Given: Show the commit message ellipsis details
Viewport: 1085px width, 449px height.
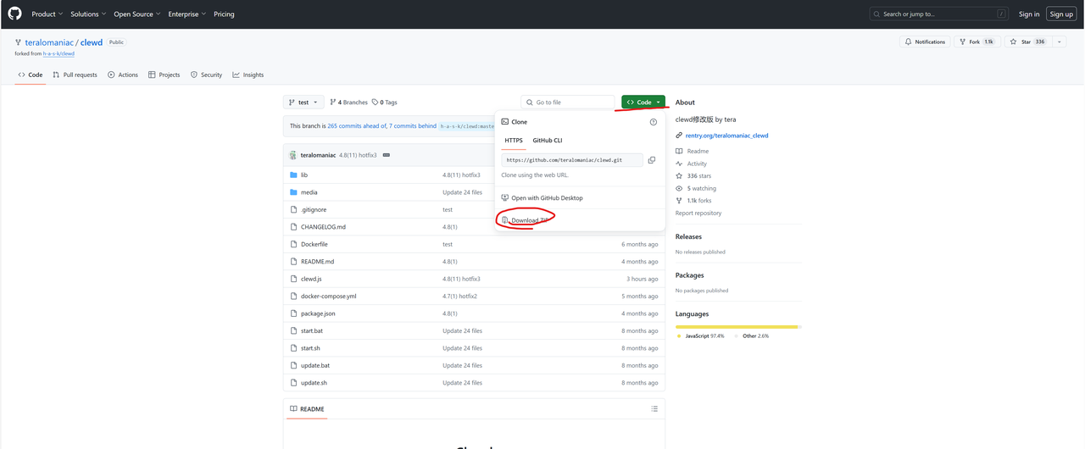Looking at the screenshot, I should pyautogui.click(x=386, y=155).
